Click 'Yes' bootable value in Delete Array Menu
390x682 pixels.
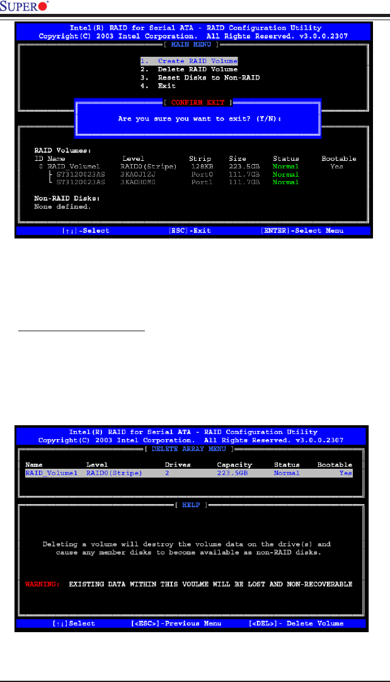point(346,473)
